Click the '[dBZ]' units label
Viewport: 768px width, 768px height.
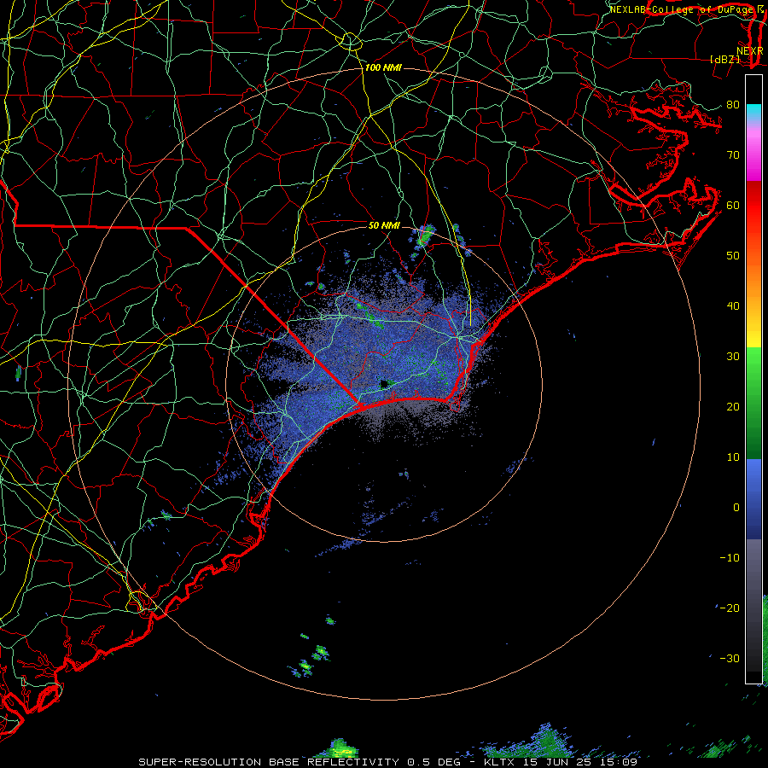724,59
